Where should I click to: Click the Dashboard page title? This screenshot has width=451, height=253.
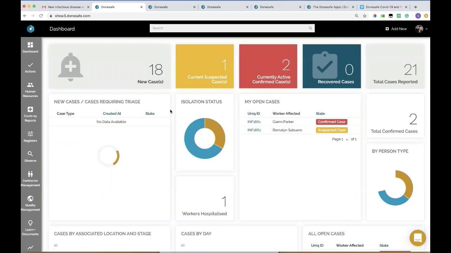[x=62, y=29]
